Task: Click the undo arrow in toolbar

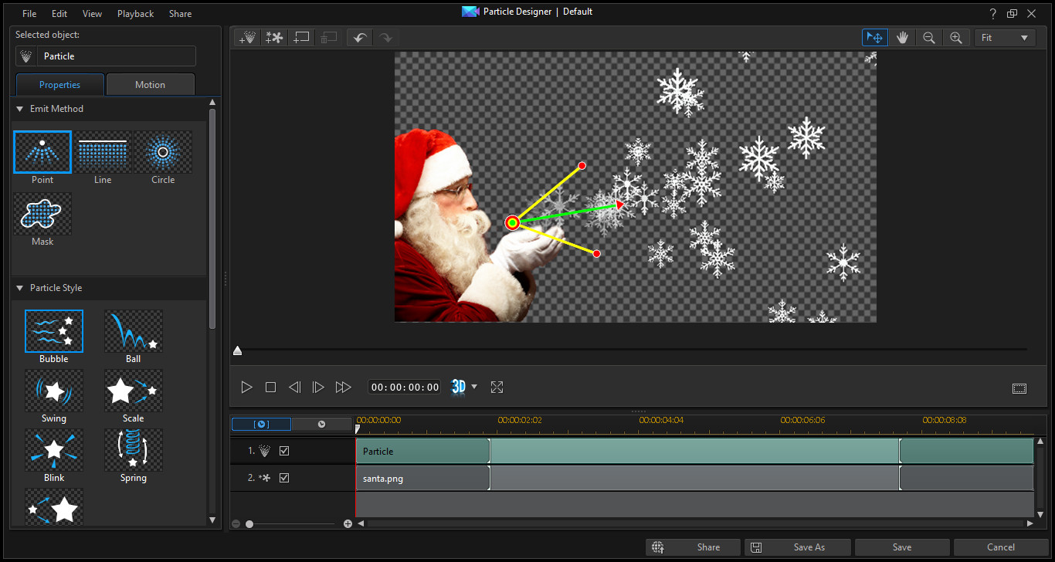Action: [x=359, y=38]
